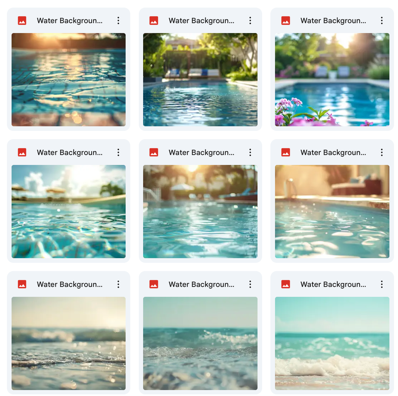Open the three-dot menu of the garden loungers pool file

point(250,20)
